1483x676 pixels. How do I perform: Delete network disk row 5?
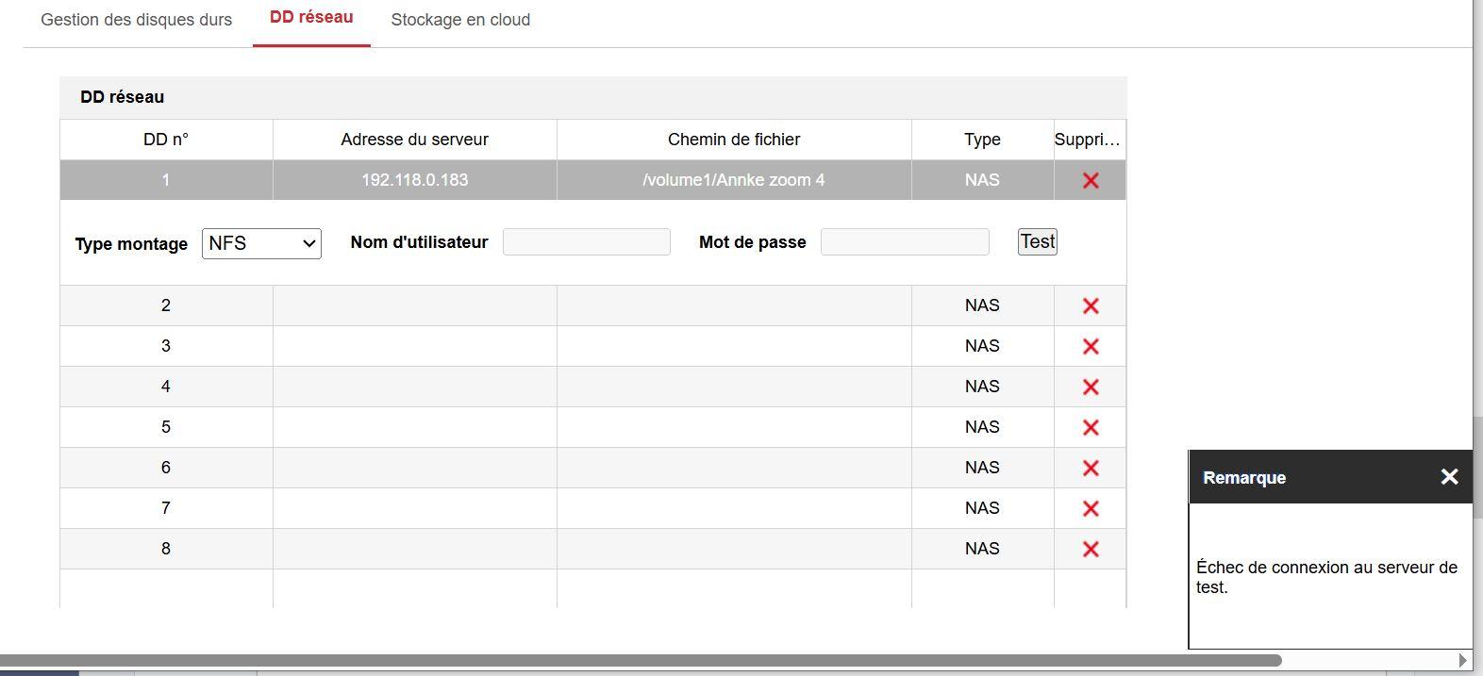pyautogui.click(x=1091, y=427)
